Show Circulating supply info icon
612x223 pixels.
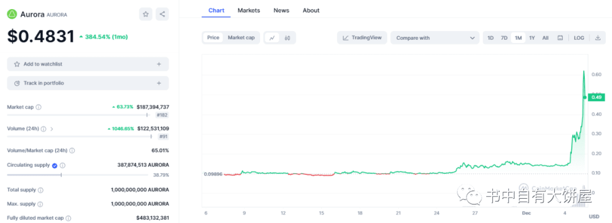[62, 165]
